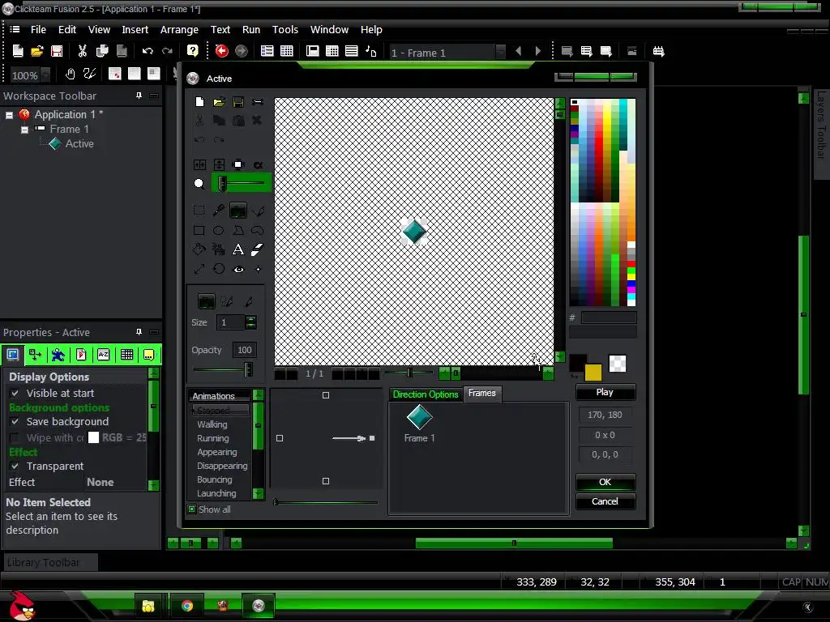Select the Text tool letter A
The height and width of the screenshot is (622, 830).
[238, 249]
